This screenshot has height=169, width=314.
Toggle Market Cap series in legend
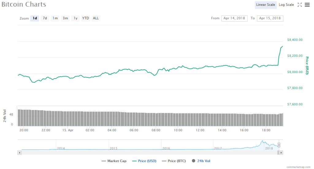115,161
